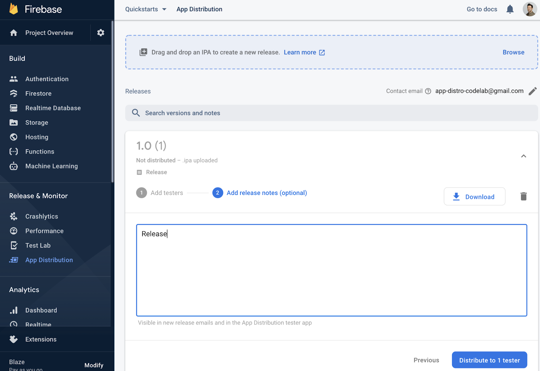Click Browse to upload an IPA
540x371 pixels.
tap(513, 52)
